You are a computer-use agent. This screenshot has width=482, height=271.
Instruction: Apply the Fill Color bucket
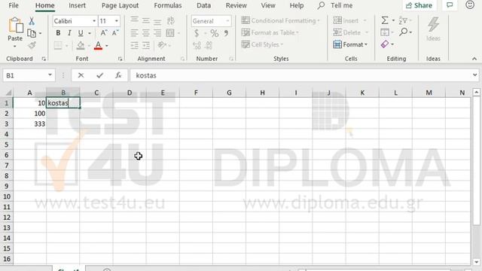click(x=81, y=45)
